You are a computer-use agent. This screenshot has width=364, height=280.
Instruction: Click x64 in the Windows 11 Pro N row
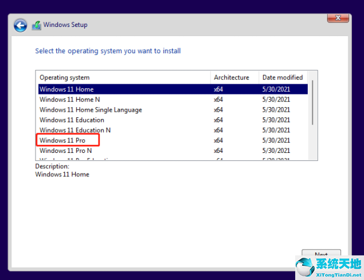(x=218, y=151)
